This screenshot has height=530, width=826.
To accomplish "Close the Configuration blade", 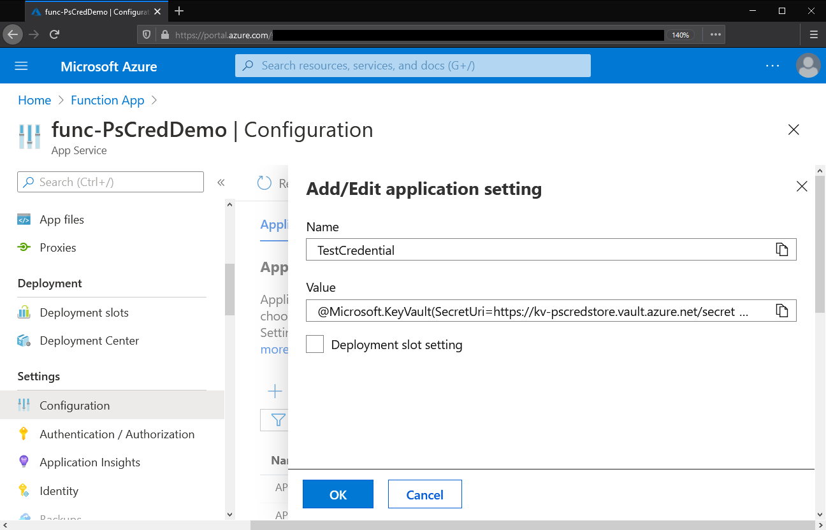I will 793,130.
